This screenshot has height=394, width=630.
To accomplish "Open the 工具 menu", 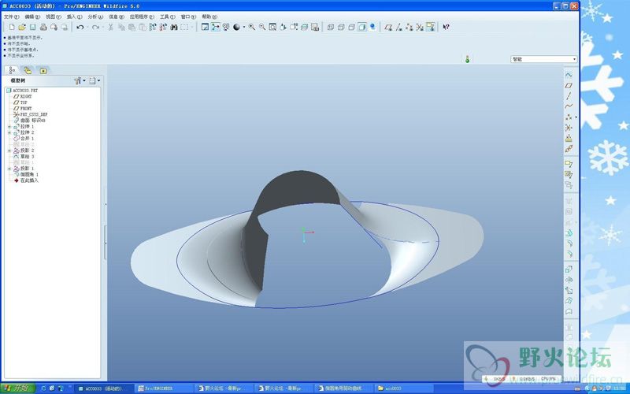I will pyautogui.click(x=168, y=17).
